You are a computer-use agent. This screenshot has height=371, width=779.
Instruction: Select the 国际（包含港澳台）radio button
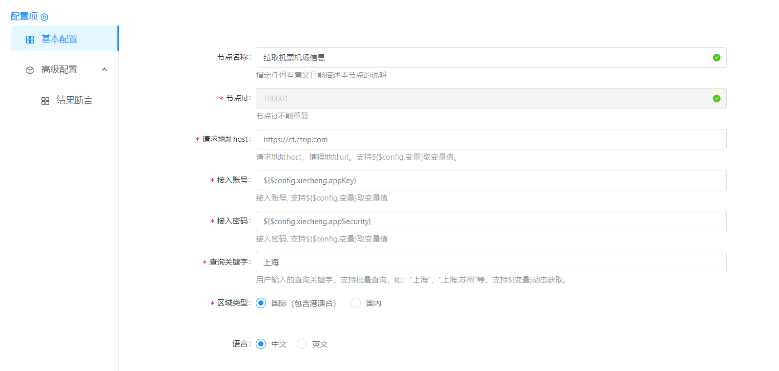coord(261,303)
